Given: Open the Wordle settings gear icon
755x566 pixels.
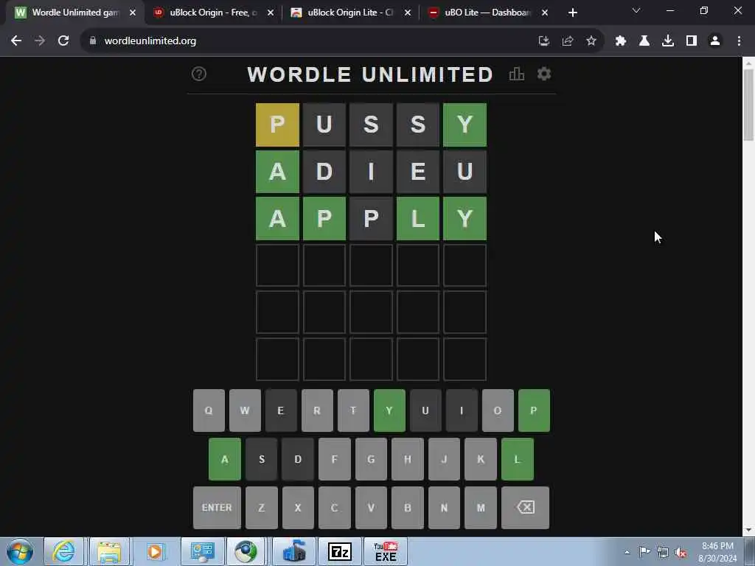Looking at the screenshot, I should pyautogui.click(x=544, y=74).
